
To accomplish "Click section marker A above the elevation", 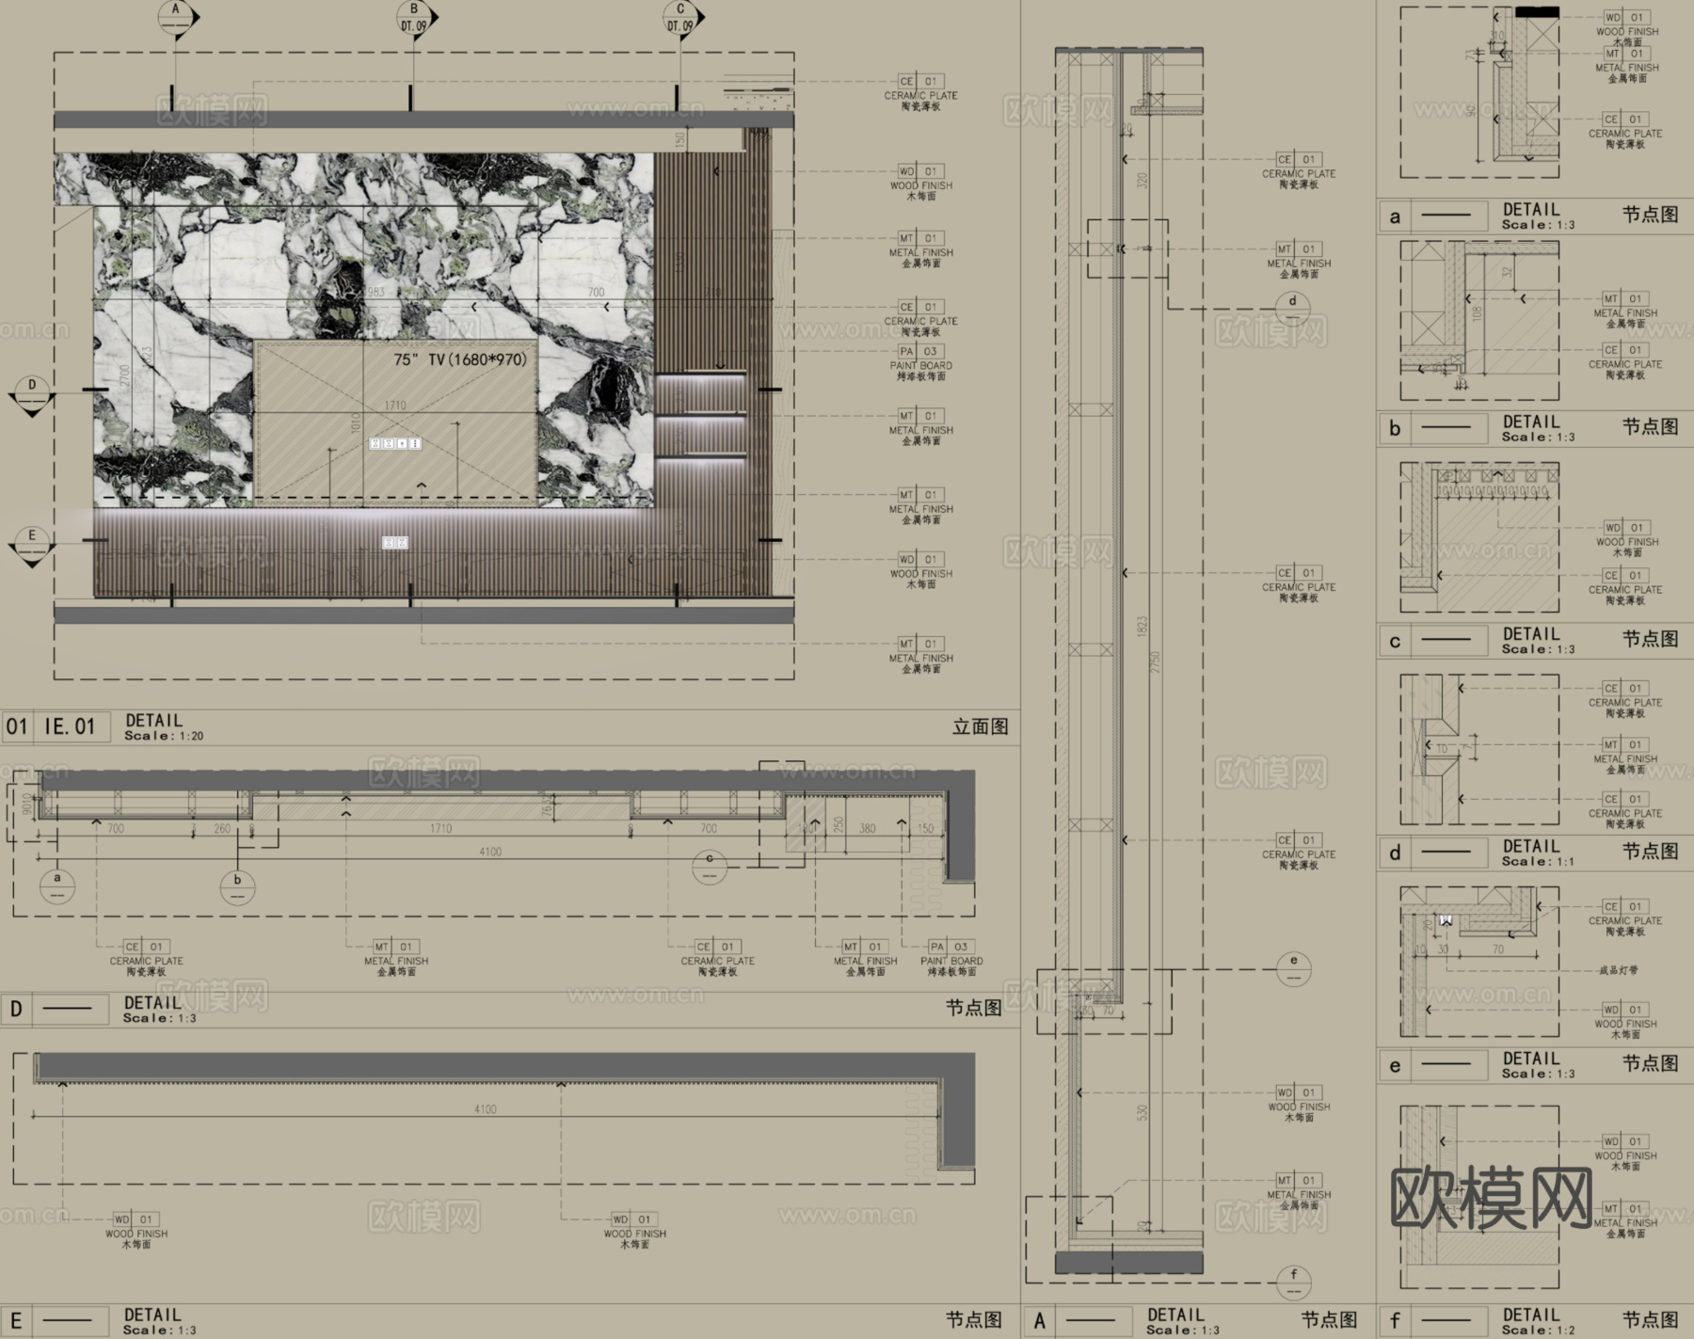I will [x=175, y=17].
